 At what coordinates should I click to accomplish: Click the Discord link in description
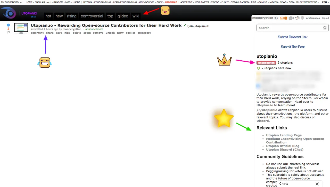click(263, 121)
